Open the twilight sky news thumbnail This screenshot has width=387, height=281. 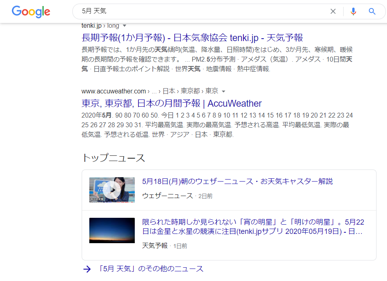[112, 230]
